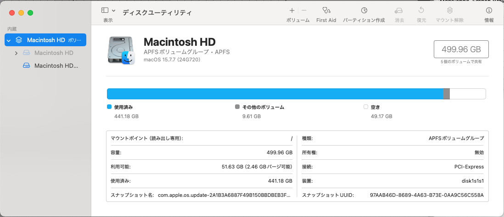This screenshot has width=504, height=217.
Task: Click the 5個のボリュームで共有 caption
Action: (x=461, y=61)
